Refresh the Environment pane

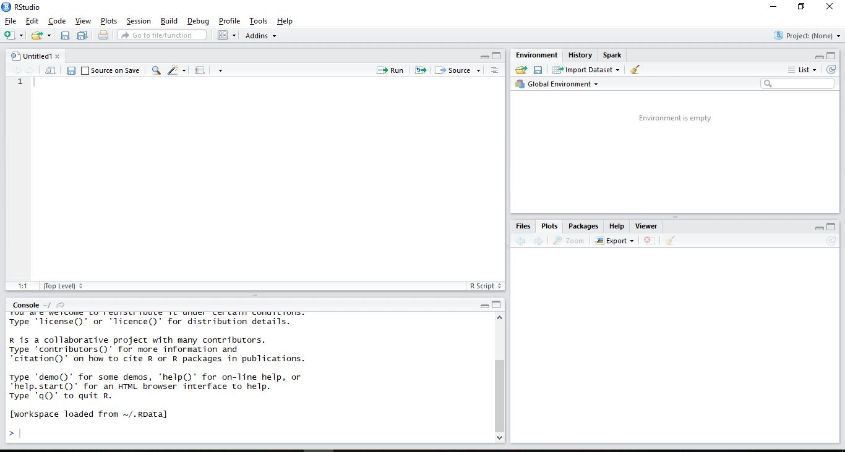(831, 70)
